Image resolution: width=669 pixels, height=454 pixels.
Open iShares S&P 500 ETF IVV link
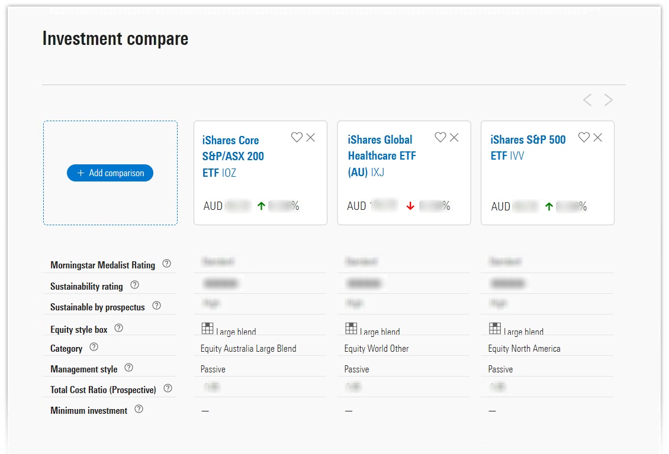[528, 147]
